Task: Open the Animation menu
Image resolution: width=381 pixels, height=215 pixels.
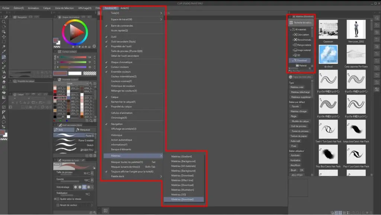Action: [33, 8]
